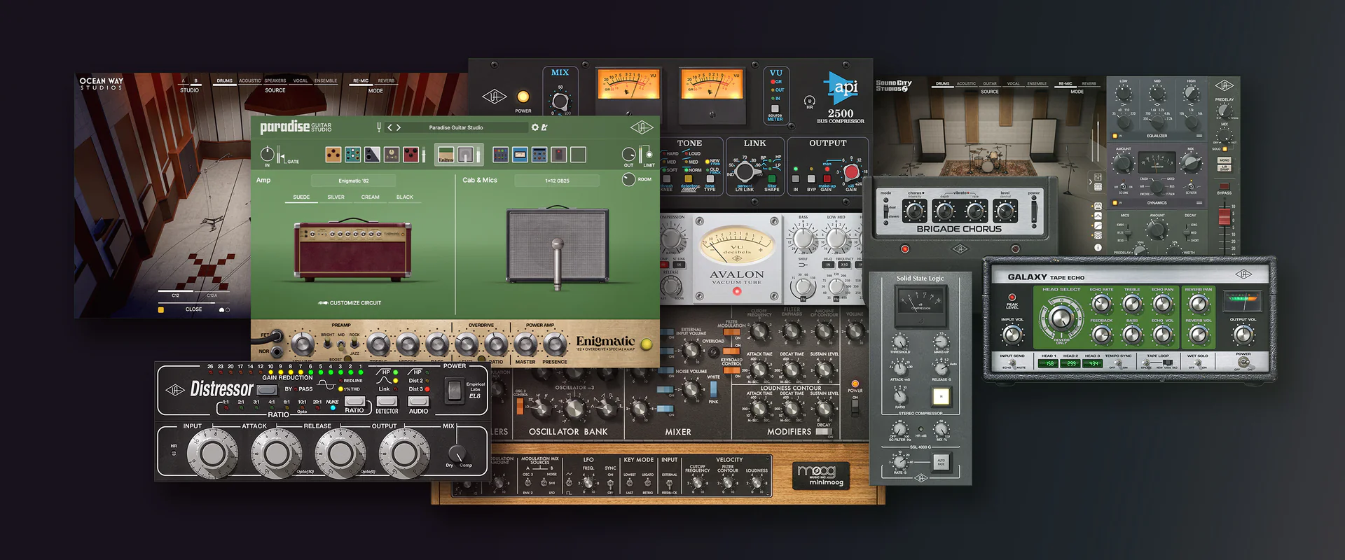
Task: Open the 1×12 GB25 cabinet selector
Action: click(x=558, y=181)
